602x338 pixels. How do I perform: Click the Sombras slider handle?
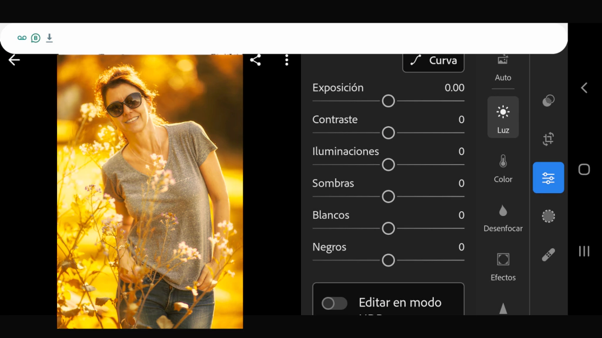click(x=388, y=197)
